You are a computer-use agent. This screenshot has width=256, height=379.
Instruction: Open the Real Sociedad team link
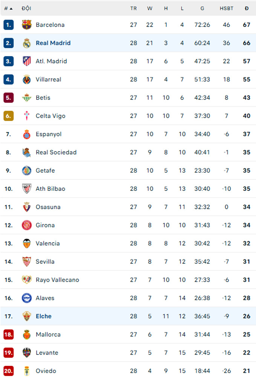(56, 152)
